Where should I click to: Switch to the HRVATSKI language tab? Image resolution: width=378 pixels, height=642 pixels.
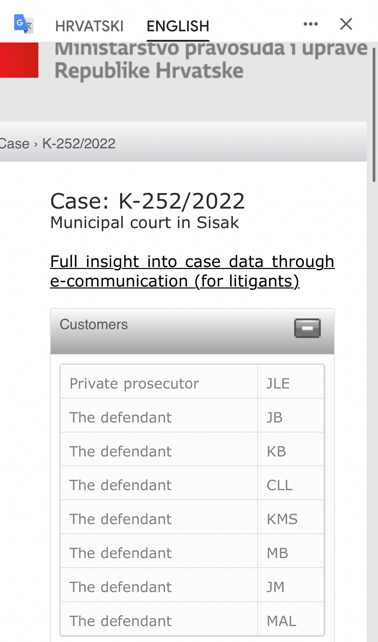[89, 26]
